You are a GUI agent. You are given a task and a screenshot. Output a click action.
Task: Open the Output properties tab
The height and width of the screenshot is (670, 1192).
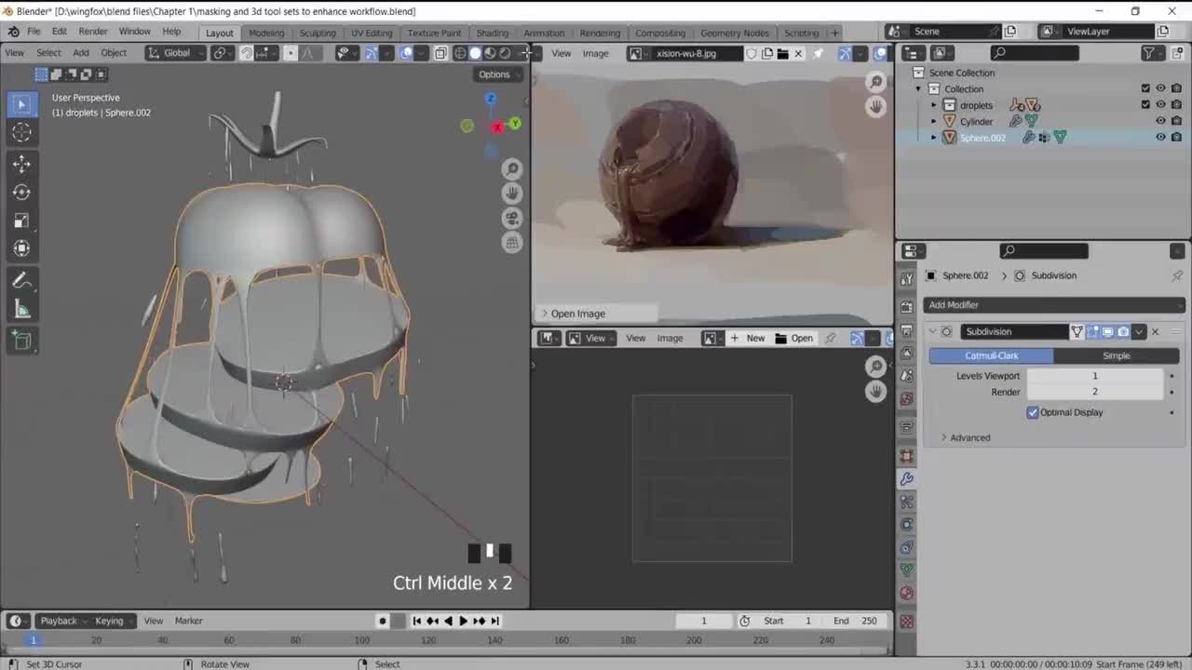tap(907, 330)
